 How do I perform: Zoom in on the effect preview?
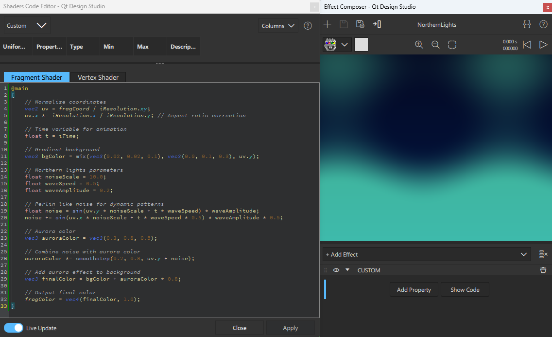[419, 44]
